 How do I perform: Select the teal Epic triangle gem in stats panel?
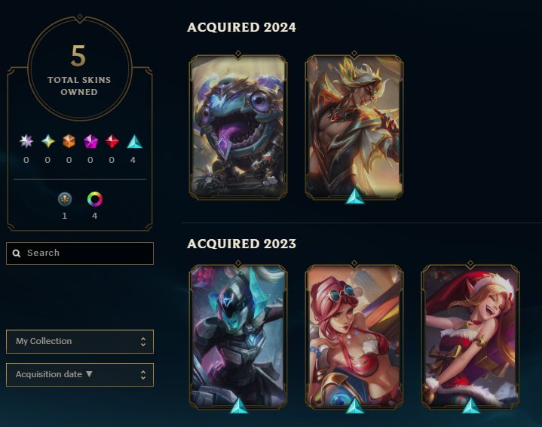[134, 142]
